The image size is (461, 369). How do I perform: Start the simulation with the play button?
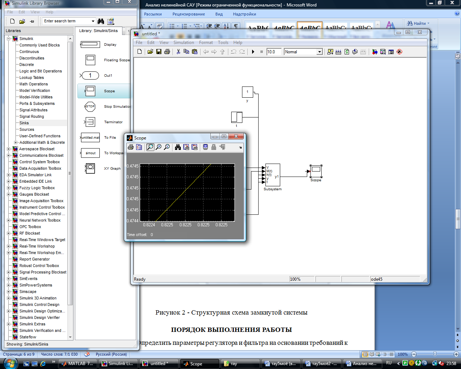(x=253, y=52)
